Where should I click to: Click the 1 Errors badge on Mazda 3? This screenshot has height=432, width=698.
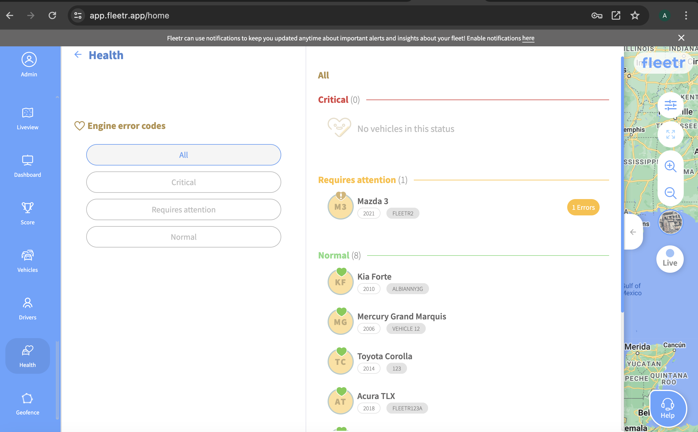pos(583,207)
